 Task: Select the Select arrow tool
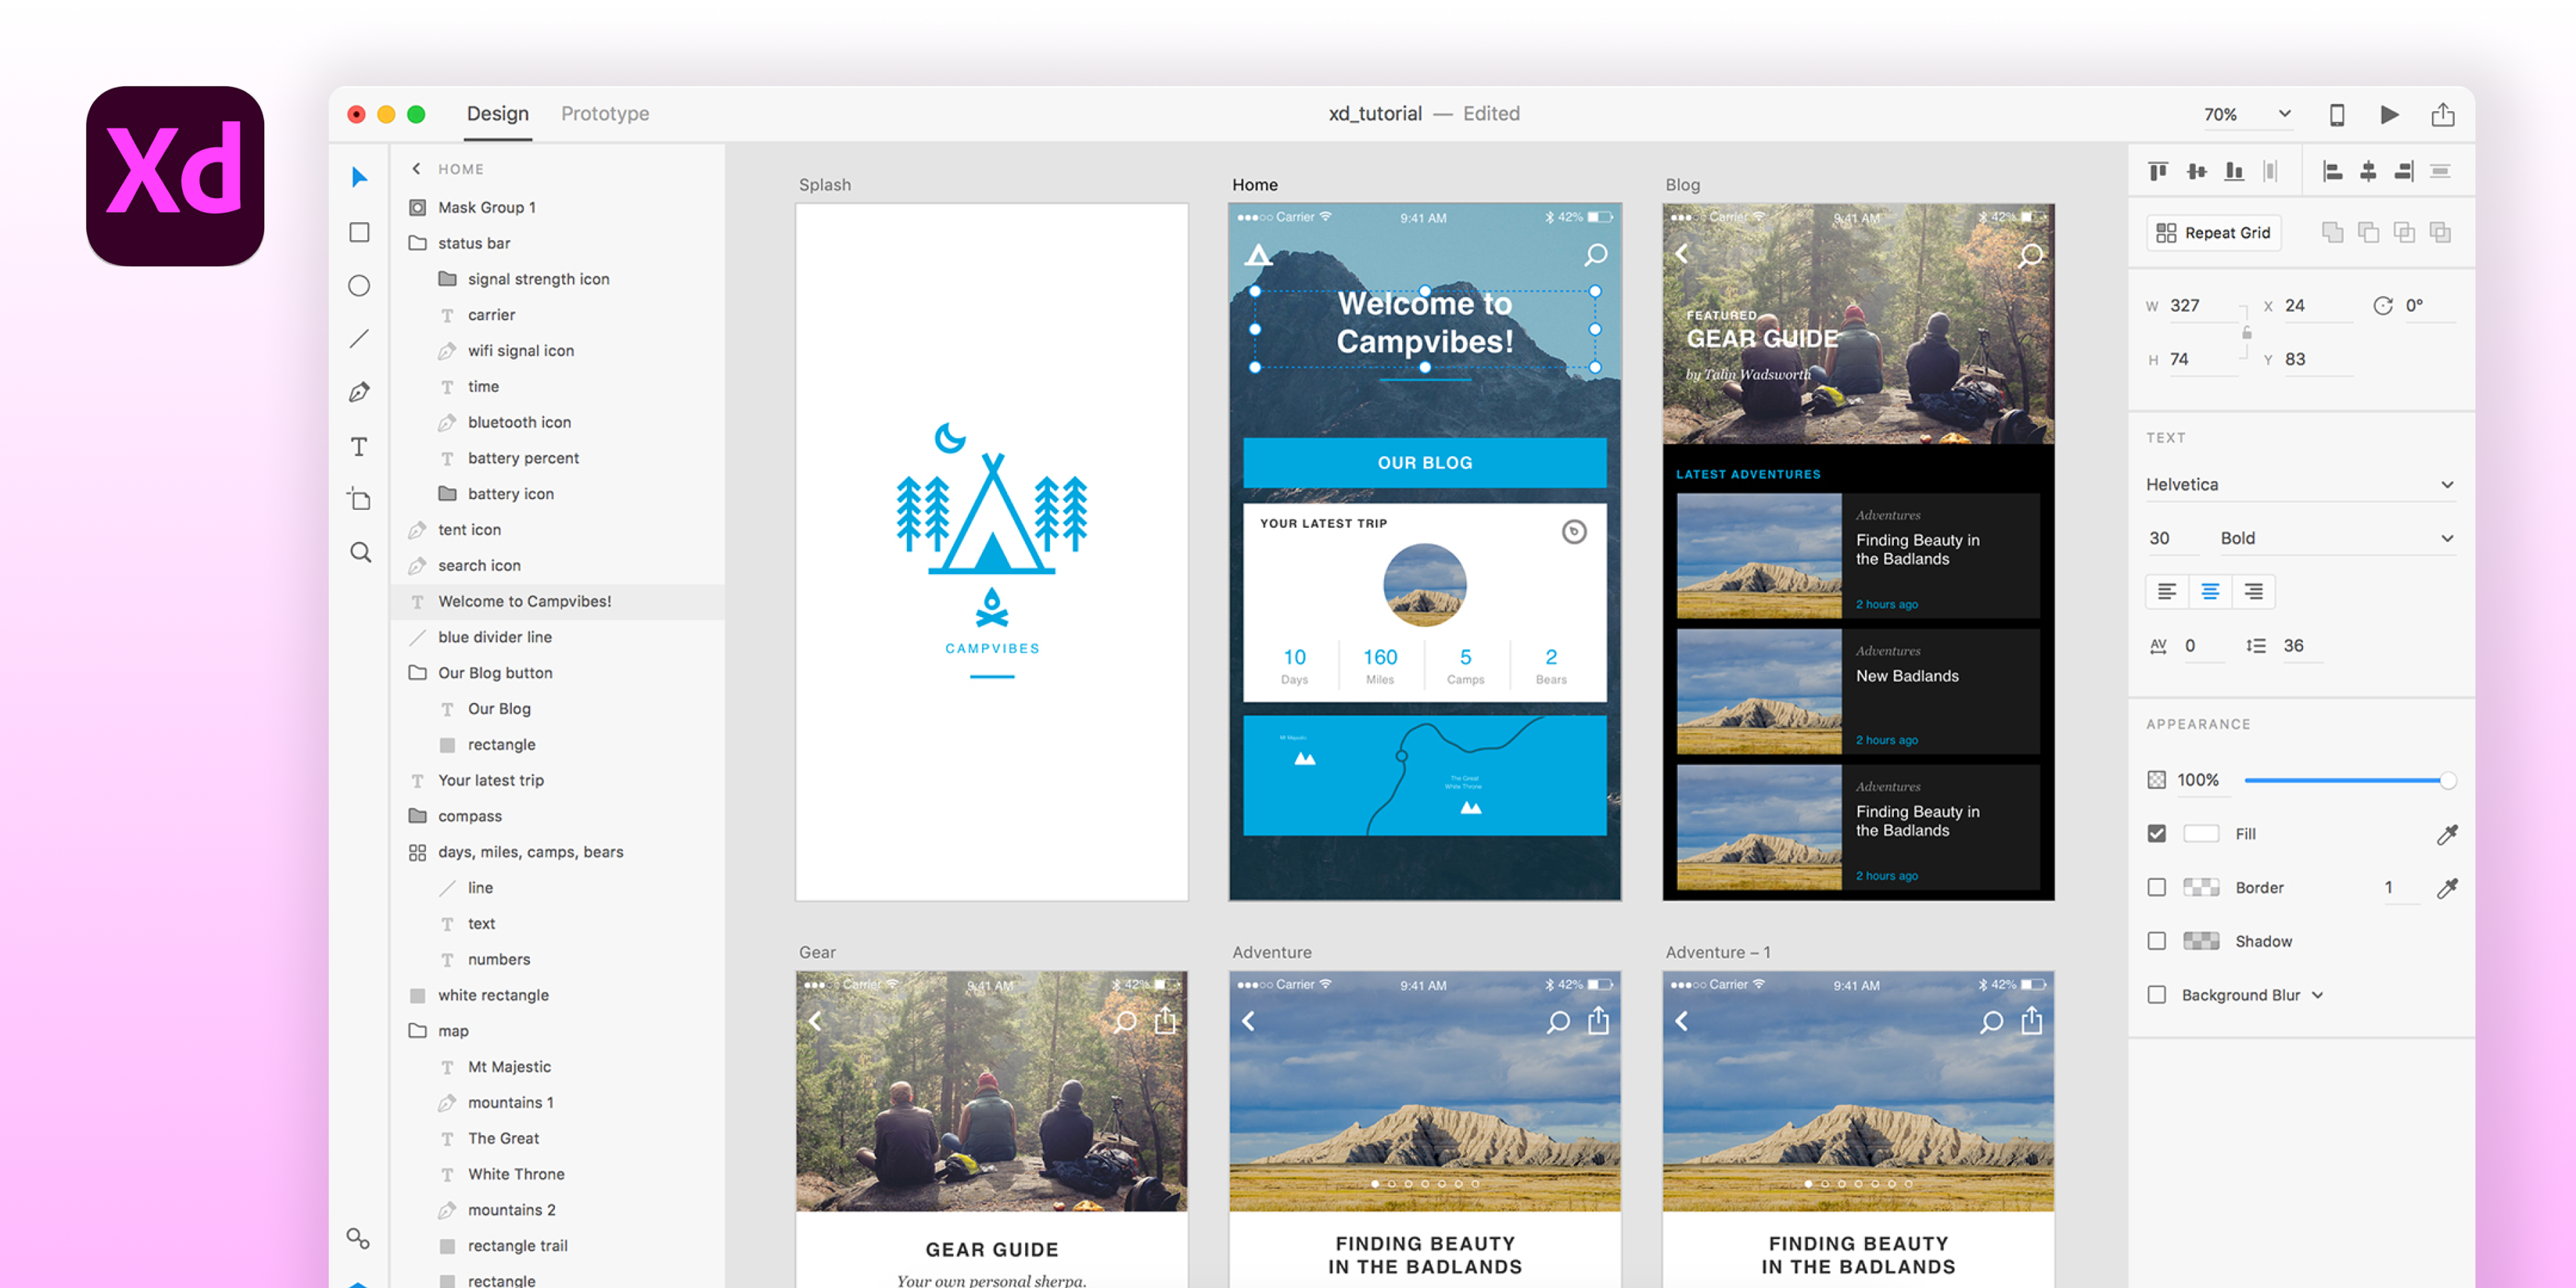[x=360, y=178]
